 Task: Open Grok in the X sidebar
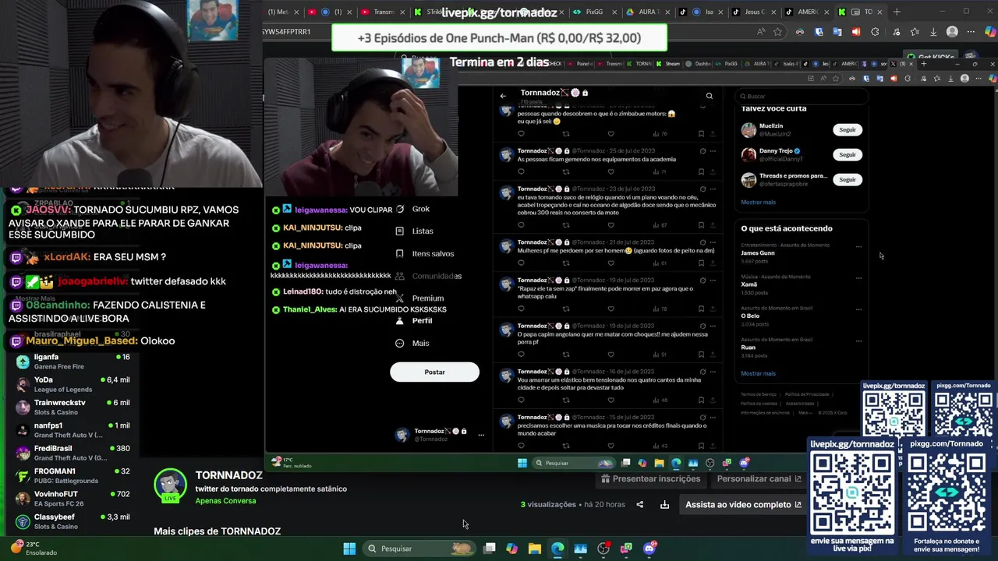click(x=413, y=209)
